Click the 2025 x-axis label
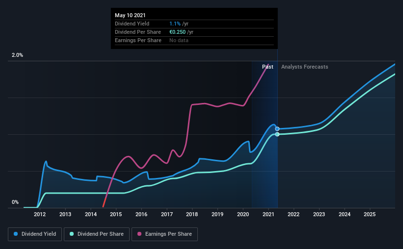The height and width of the screenshot is (249, 403). [370, 214]
